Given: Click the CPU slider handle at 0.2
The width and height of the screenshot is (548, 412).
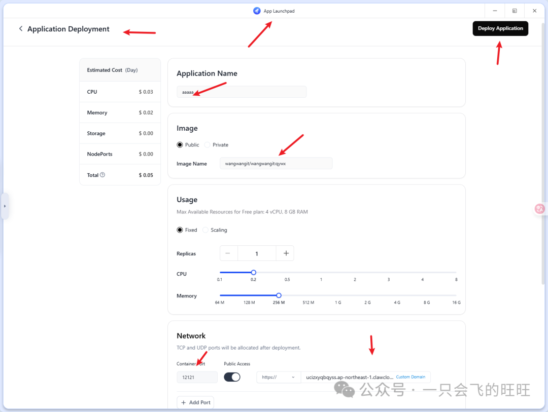Looking at the screenshot, I should pyautogui.click(x=254, y=273).
